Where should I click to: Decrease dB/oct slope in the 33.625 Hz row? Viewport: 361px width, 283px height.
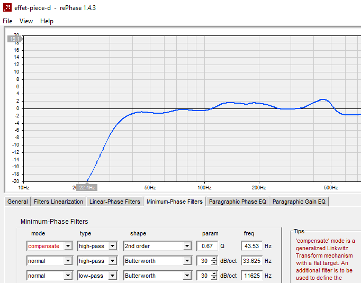214,263
